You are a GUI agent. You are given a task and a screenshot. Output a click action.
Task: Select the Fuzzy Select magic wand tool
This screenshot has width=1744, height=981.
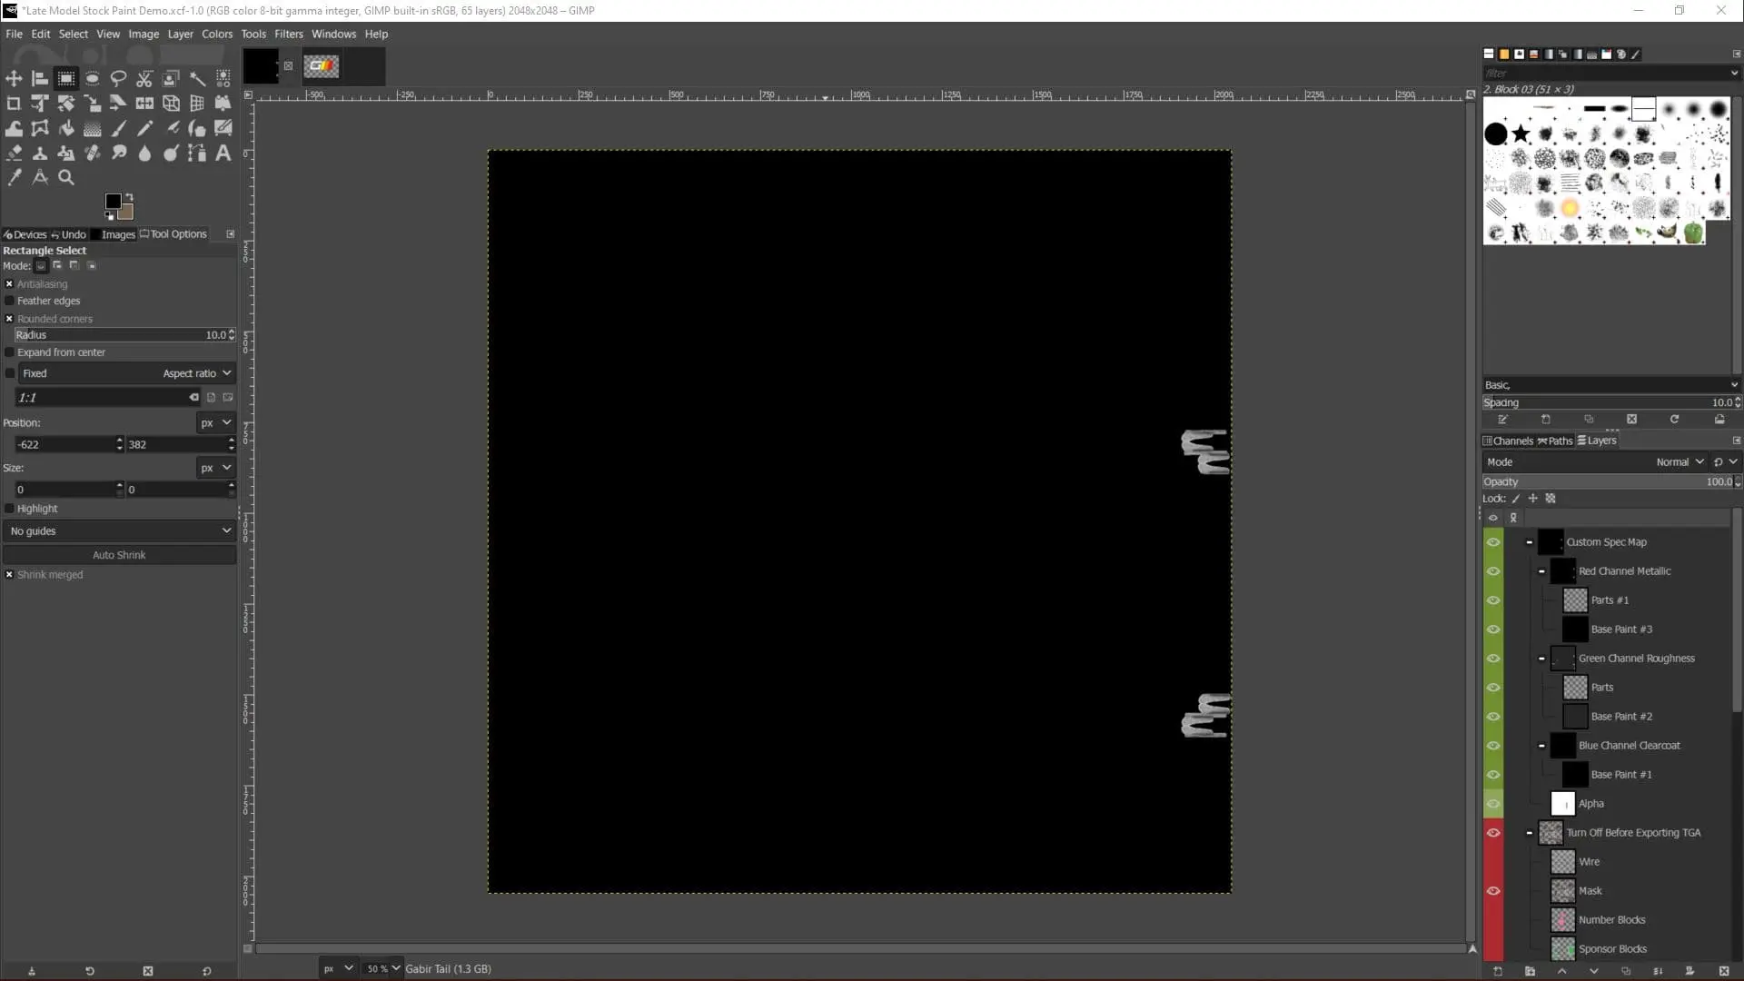(x=197, y=79)
